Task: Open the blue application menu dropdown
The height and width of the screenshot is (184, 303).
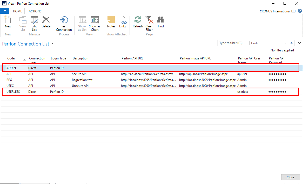Action: click(5, 11)
